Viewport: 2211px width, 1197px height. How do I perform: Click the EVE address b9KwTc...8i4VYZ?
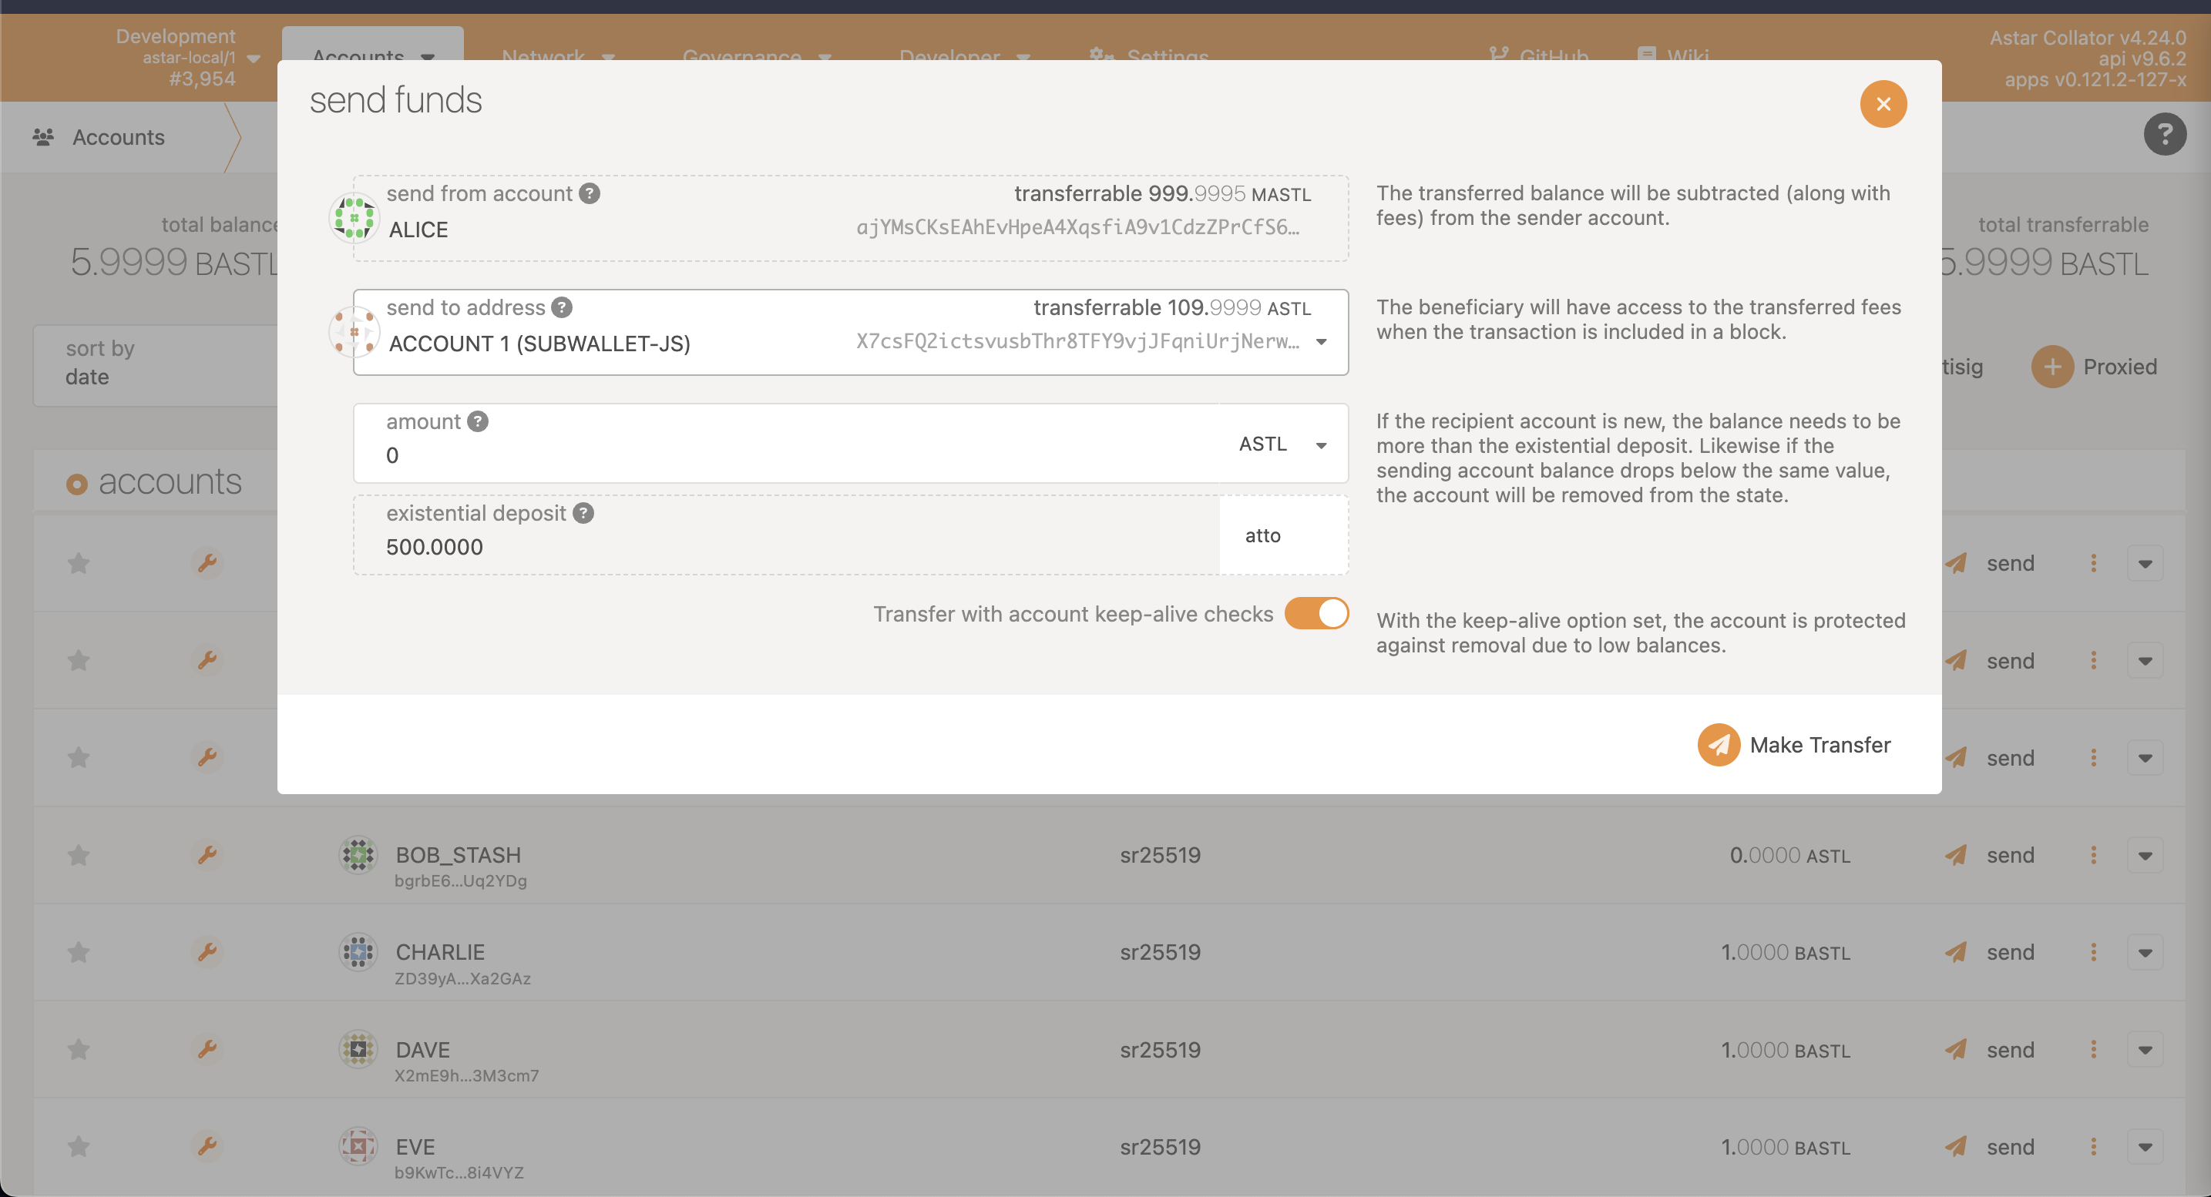(459, 1172)
